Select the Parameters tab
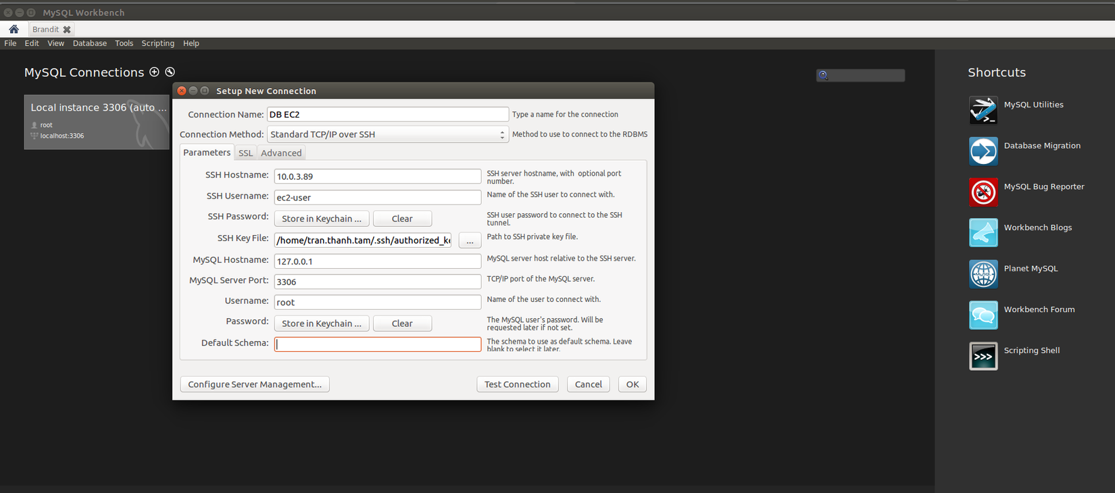The height and width of the screenshot is (493, 1115). (207, 153)
